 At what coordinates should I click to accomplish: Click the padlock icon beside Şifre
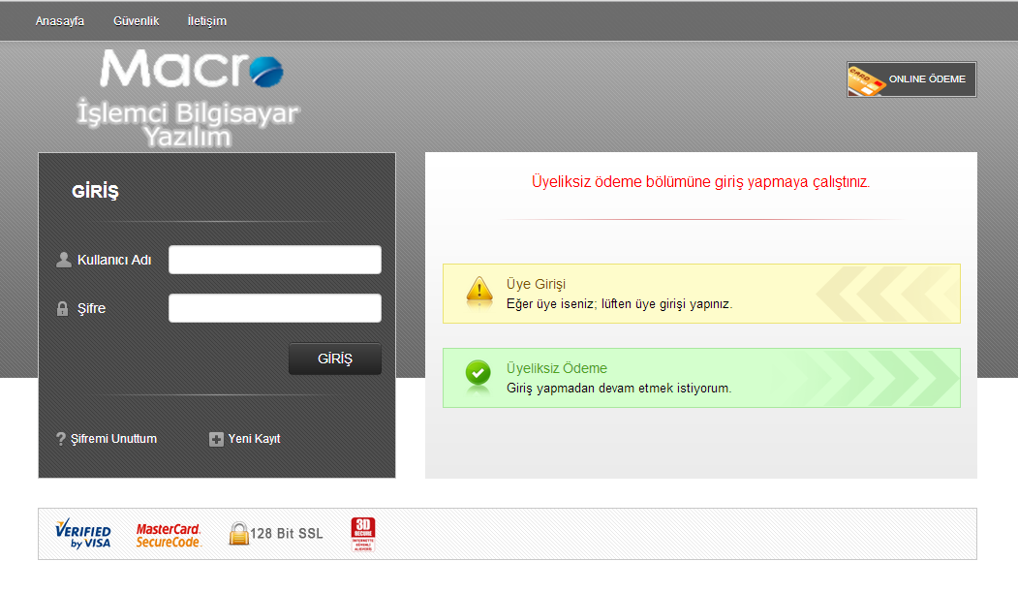(x=62, y=308)
